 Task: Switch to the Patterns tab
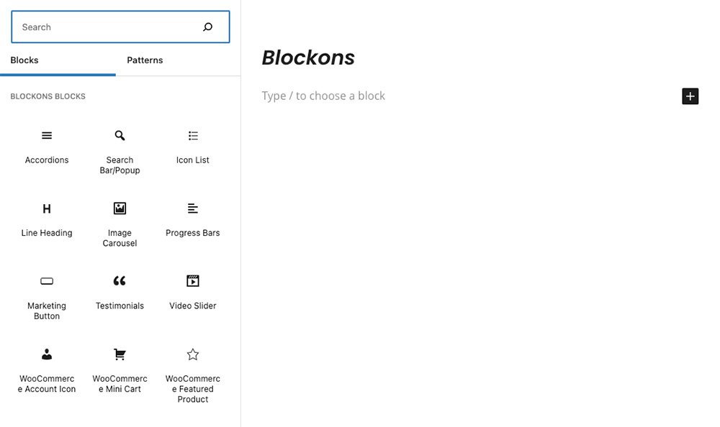pyautogui.click(x=145, y=60)
